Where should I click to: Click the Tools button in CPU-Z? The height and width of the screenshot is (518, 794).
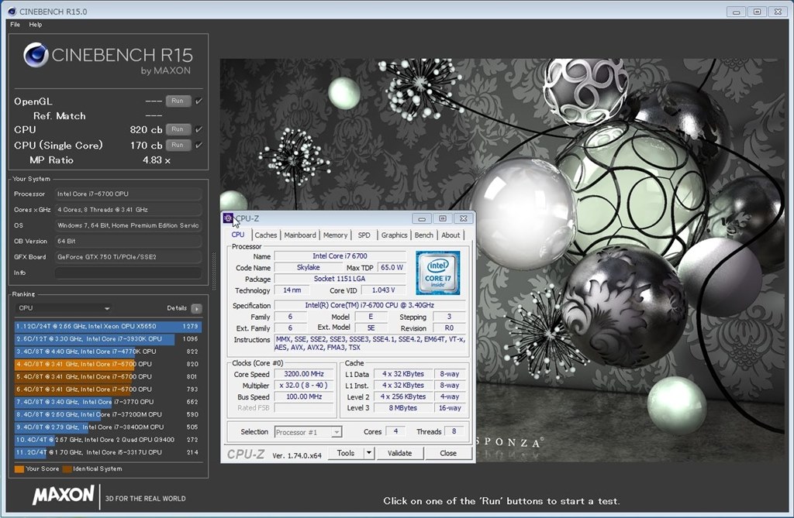pos(346,453)
